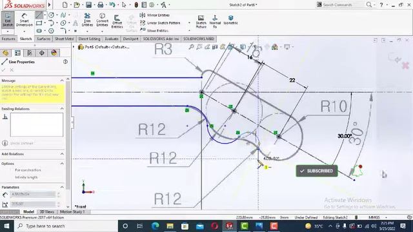Open the Trim Entities dropdown arrow
Viewport: 413px width, 232px height.
(x=87, y=32)
